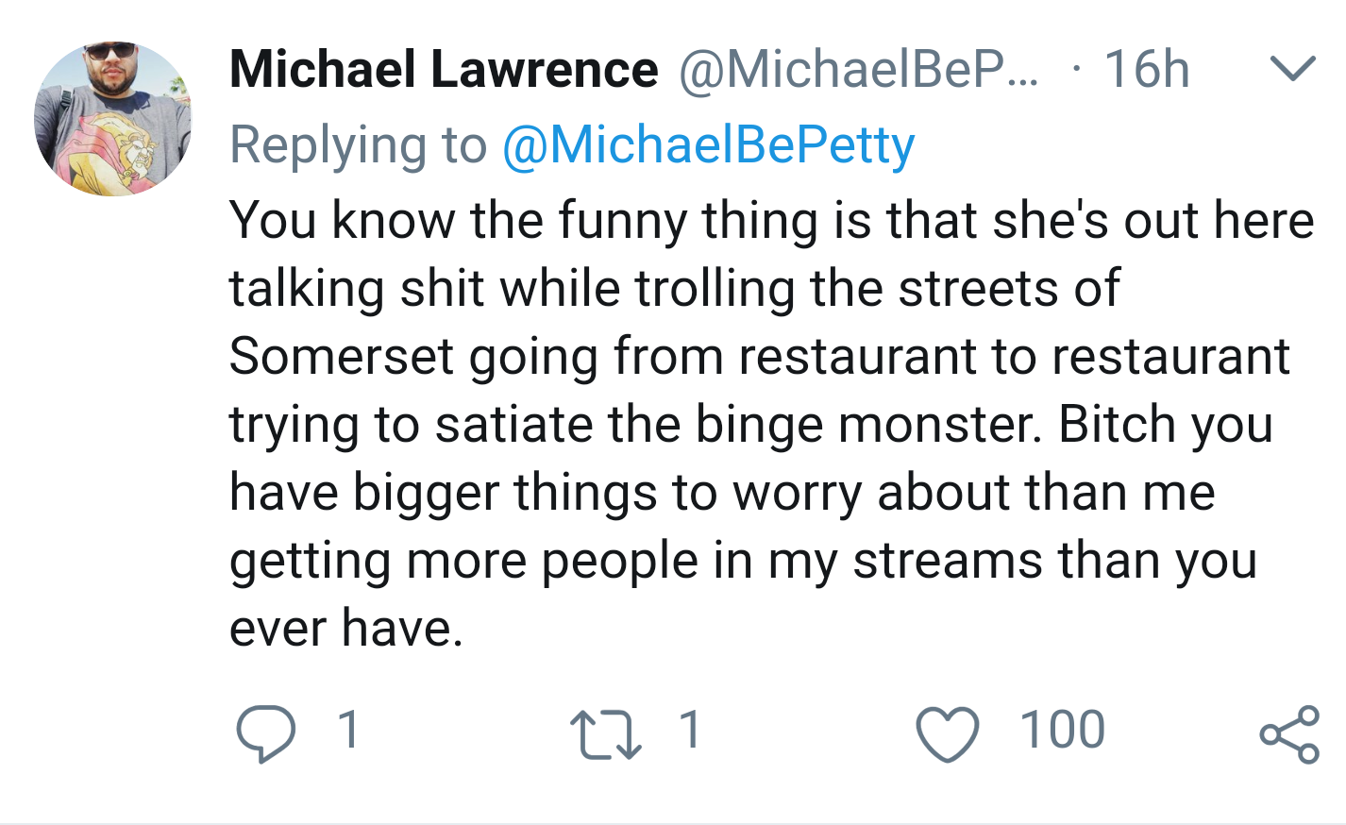The width and height of the screenshot is (1346, 825).
Task: Click the 100 likes count
Action: click(1062, 730)
